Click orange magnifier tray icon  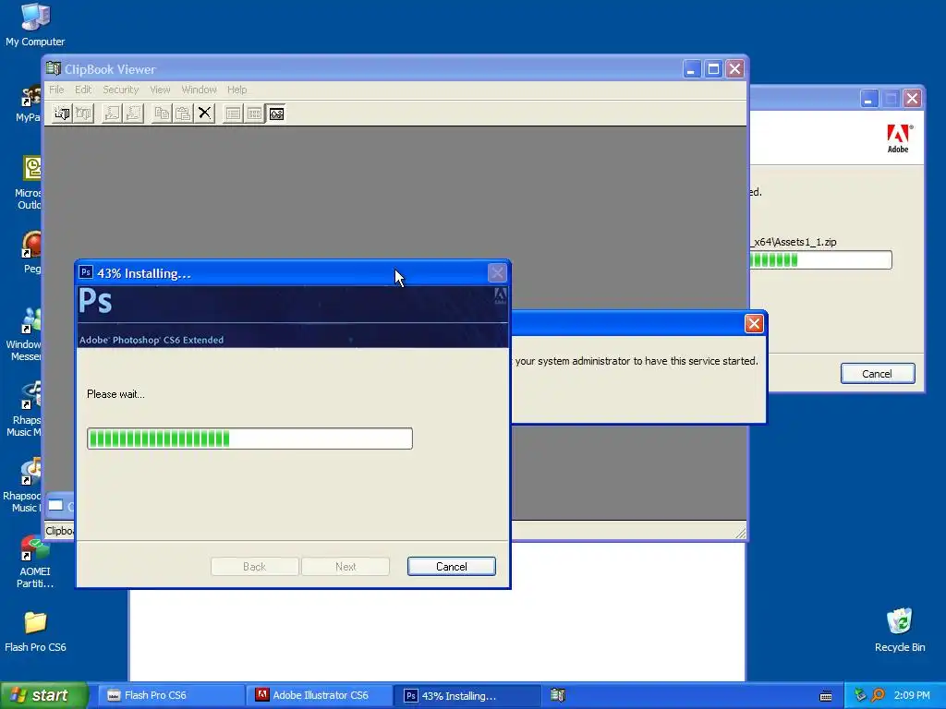click(x=878, y=695)
